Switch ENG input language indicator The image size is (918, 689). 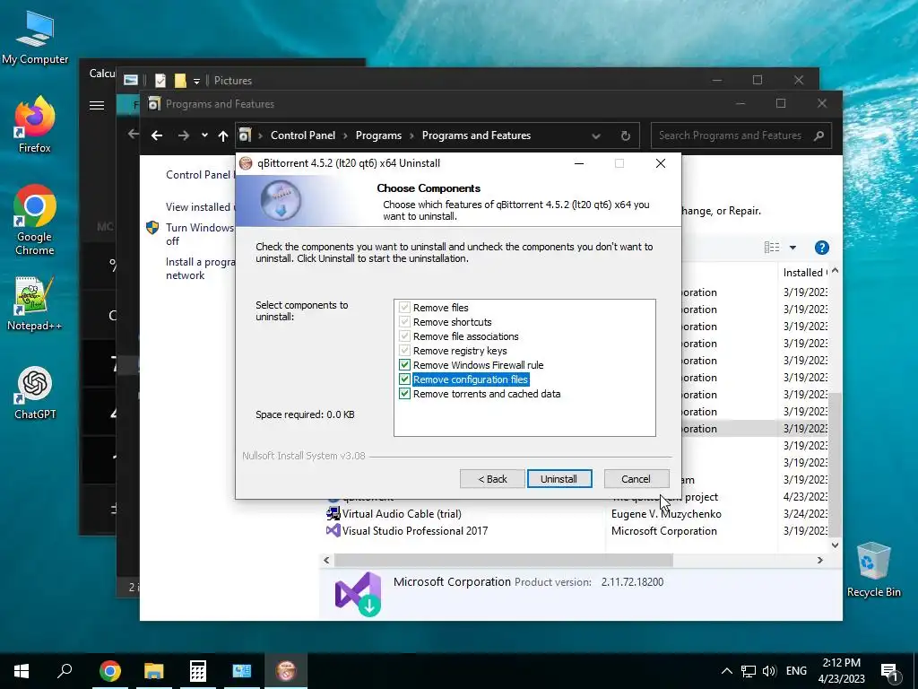click(796, 671)
